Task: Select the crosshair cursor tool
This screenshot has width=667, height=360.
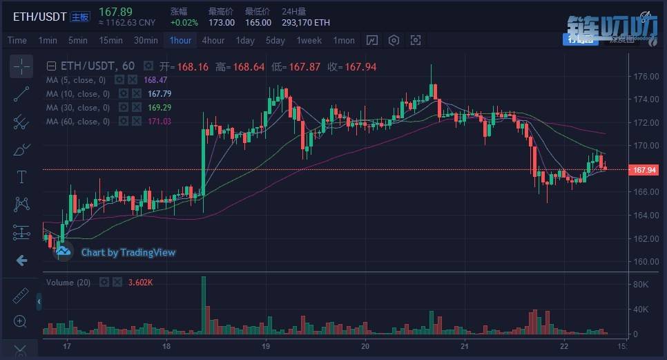Action: 21,66
